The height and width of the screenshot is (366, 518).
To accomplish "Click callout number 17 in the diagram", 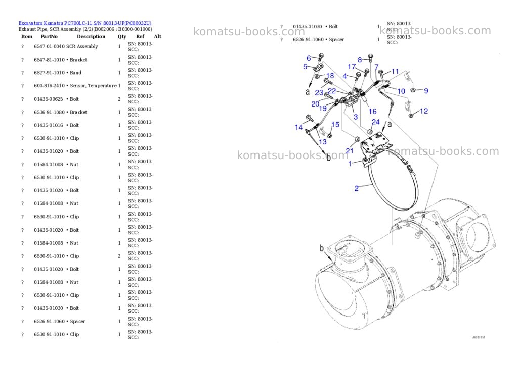I will (x=352, y=67).
